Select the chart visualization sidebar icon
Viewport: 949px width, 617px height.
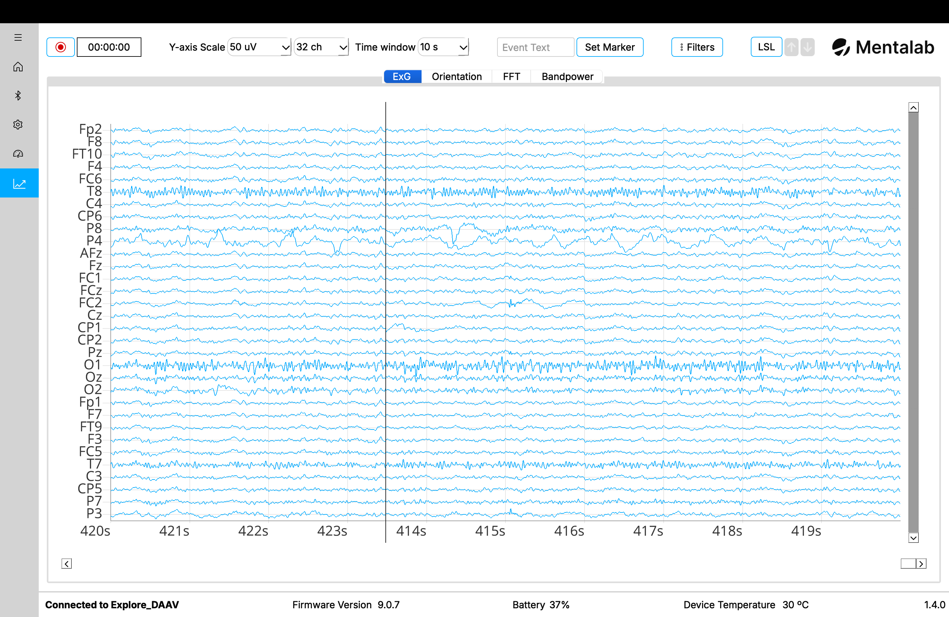[x=19, y=183]
